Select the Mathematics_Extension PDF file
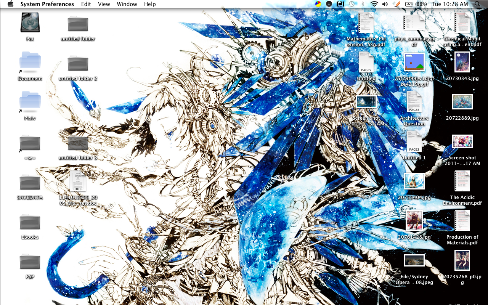The image size is (488, 305). [366, 22]
